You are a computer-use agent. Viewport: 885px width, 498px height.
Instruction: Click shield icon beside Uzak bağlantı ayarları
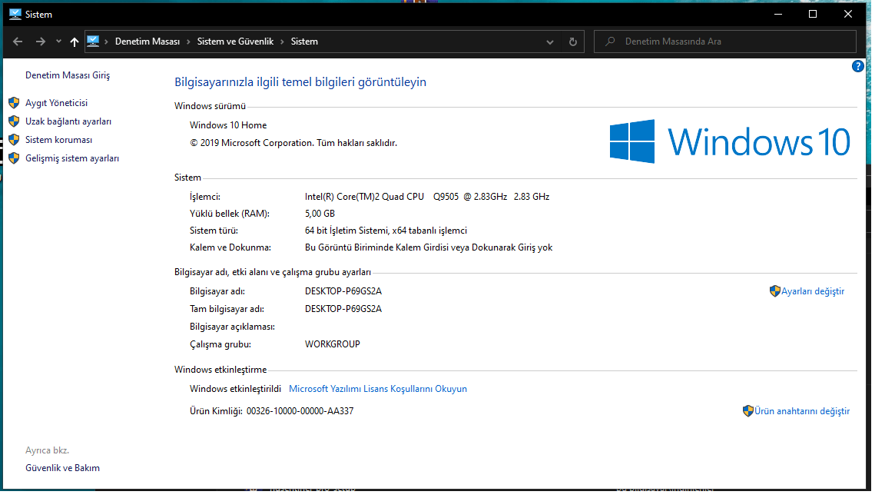(x=14, y=121)
